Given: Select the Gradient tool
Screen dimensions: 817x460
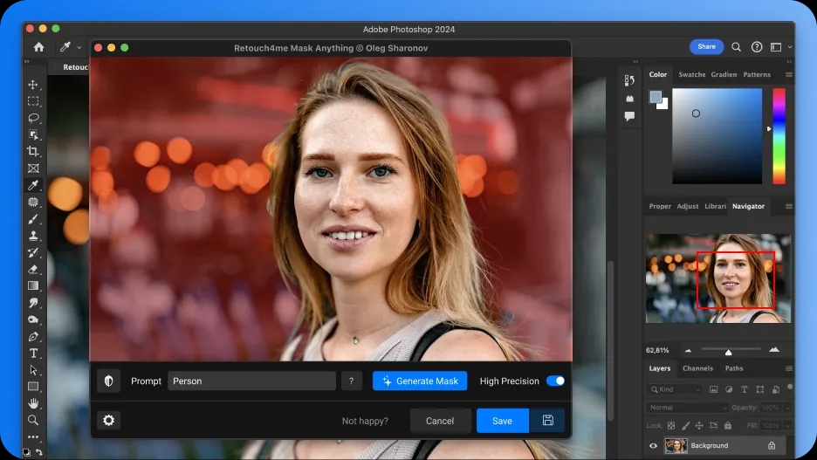Looking at the screenshot, I should pyautogui.click(x=33, y=286).
